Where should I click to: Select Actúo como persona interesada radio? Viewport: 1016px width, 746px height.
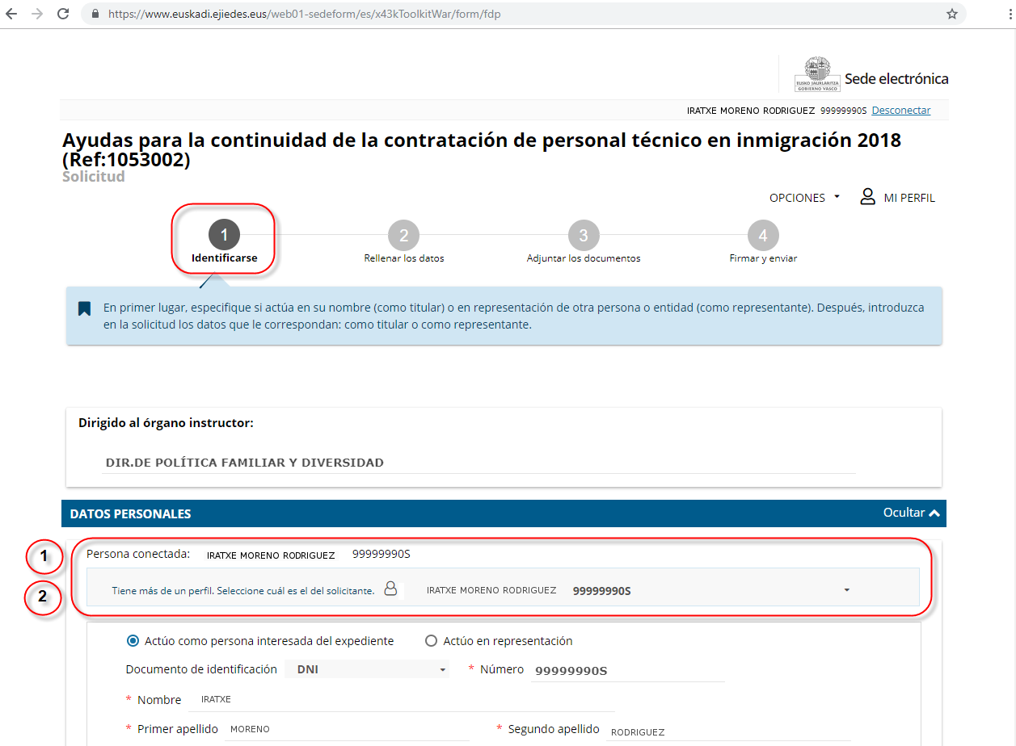pyautogui.click(x=133, y=641)
